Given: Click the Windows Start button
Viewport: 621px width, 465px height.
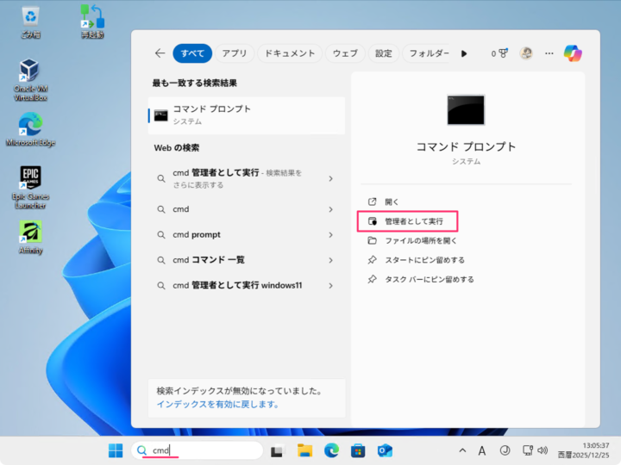Looking at the screenshot, I should point(116,450).
